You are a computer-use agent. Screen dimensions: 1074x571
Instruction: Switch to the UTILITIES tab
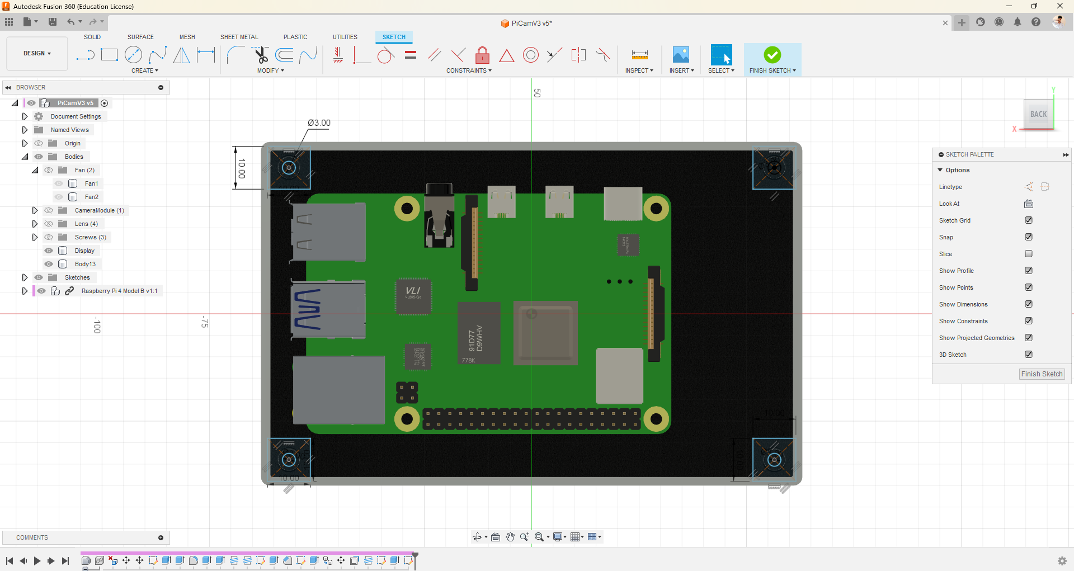[x=345, y=37]
